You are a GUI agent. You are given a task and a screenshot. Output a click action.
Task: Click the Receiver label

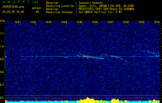click(x=52, y=9)
